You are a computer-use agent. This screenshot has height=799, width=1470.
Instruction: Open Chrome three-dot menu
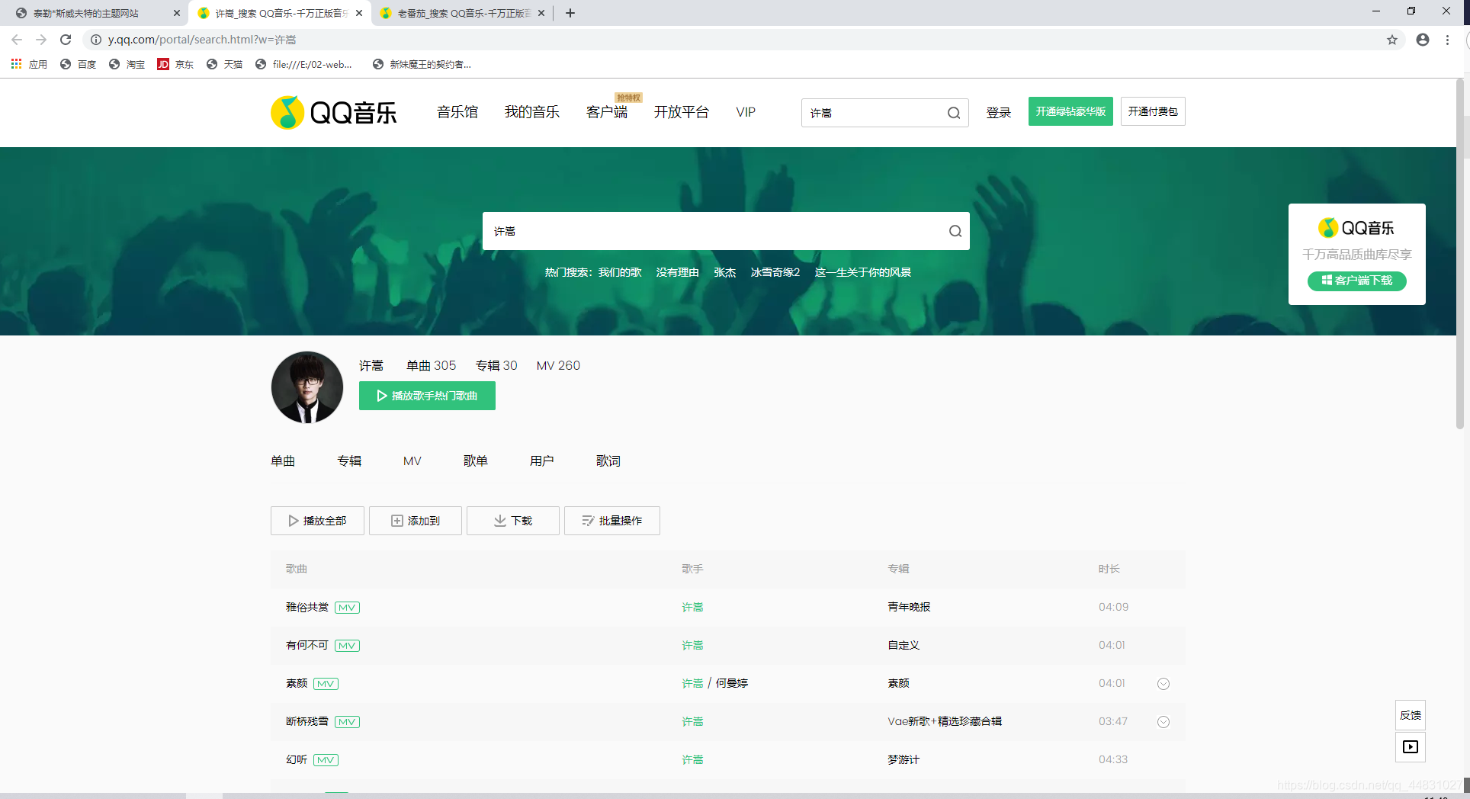point(1447,40)
